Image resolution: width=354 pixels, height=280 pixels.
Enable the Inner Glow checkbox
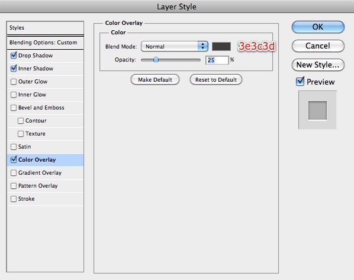(x=14, y=94)
